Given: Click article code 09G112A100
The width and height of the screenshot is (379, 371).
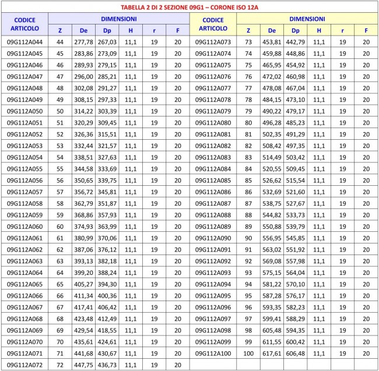Looking at the screenshot, I should [x=213, y=354].
